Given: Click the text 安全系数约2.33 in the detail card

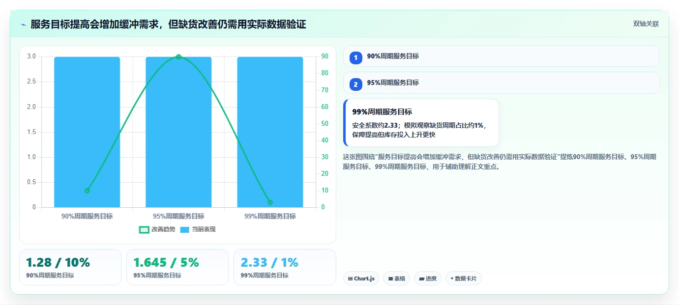Looking at the screenshot, I should coord(375,125).
